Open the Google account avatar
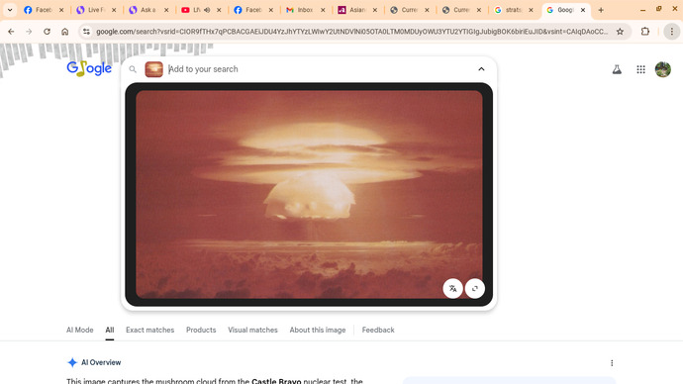 click(663, 69)
